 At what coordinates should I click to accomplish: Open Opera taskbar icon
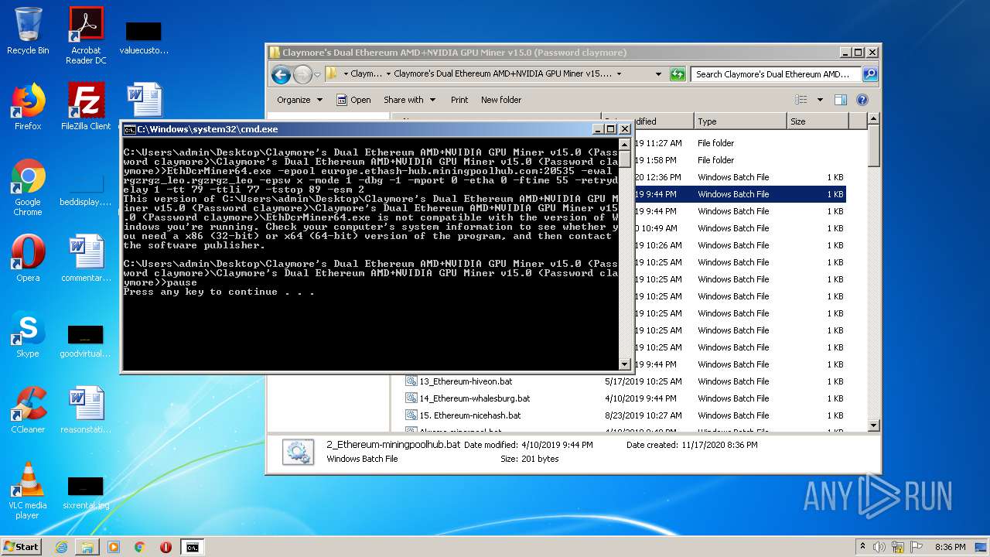click(x=166, y=547)
